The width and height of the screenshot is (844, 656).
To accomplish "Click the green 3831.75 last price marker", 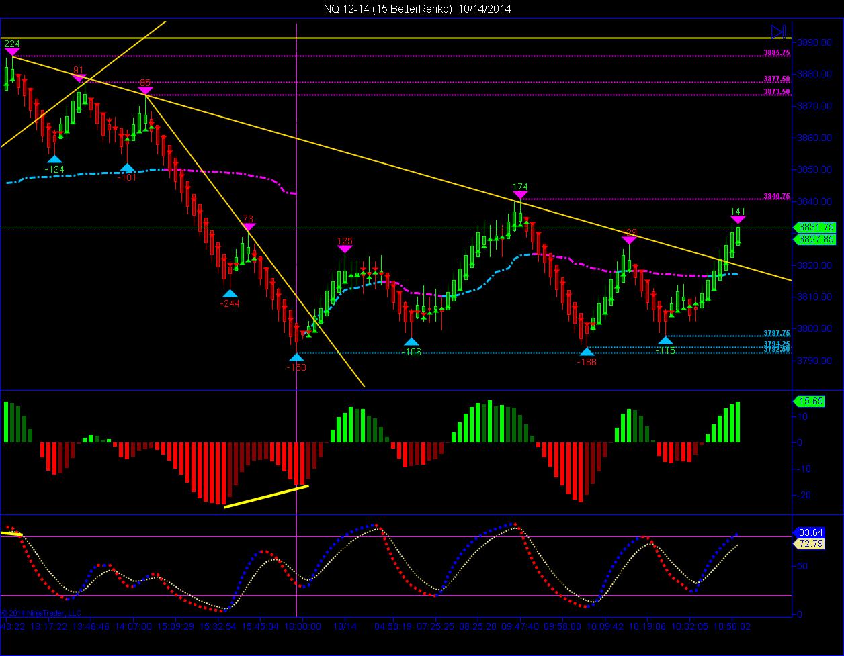I will pyautogui.click(x=814, y=228).
